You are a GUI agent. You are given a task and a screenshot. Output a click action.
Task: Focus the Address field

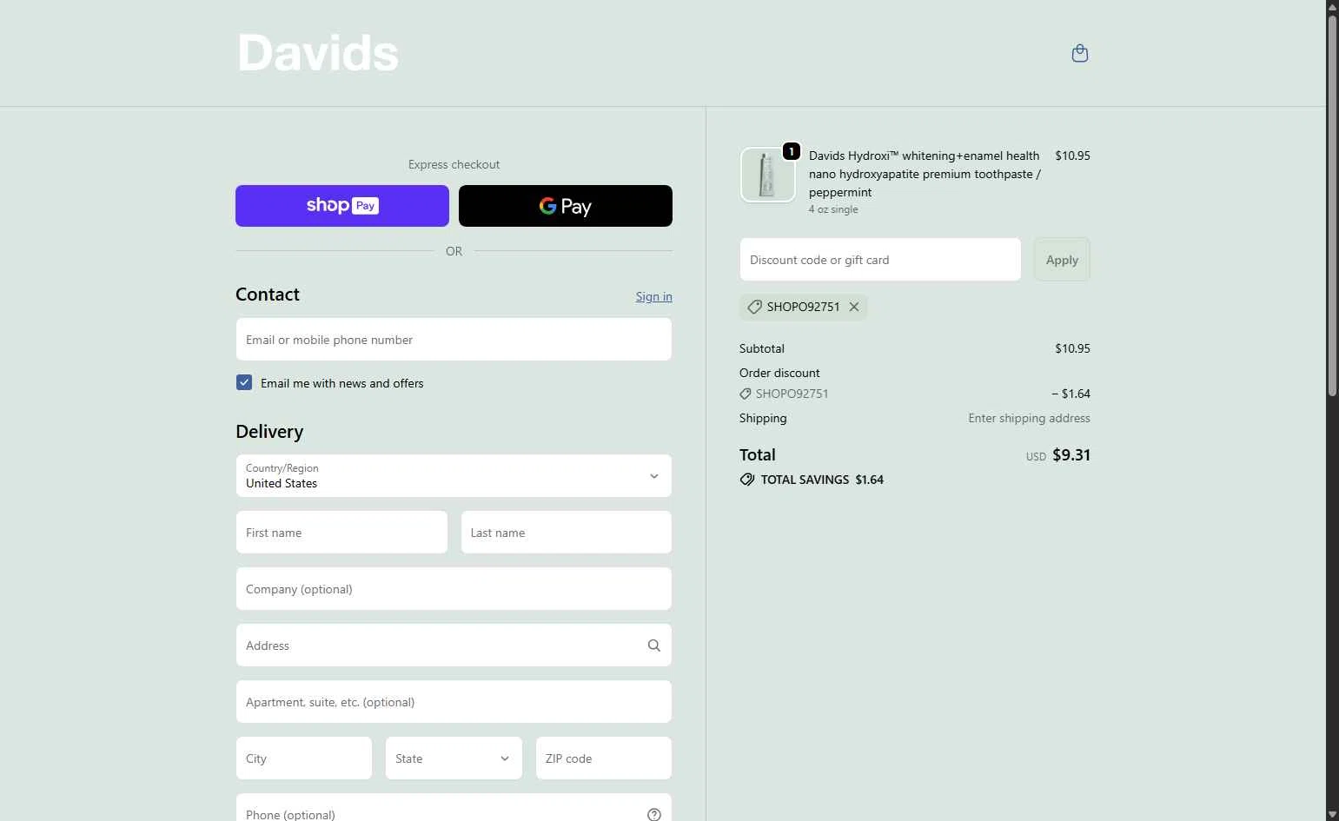point(454,646)
